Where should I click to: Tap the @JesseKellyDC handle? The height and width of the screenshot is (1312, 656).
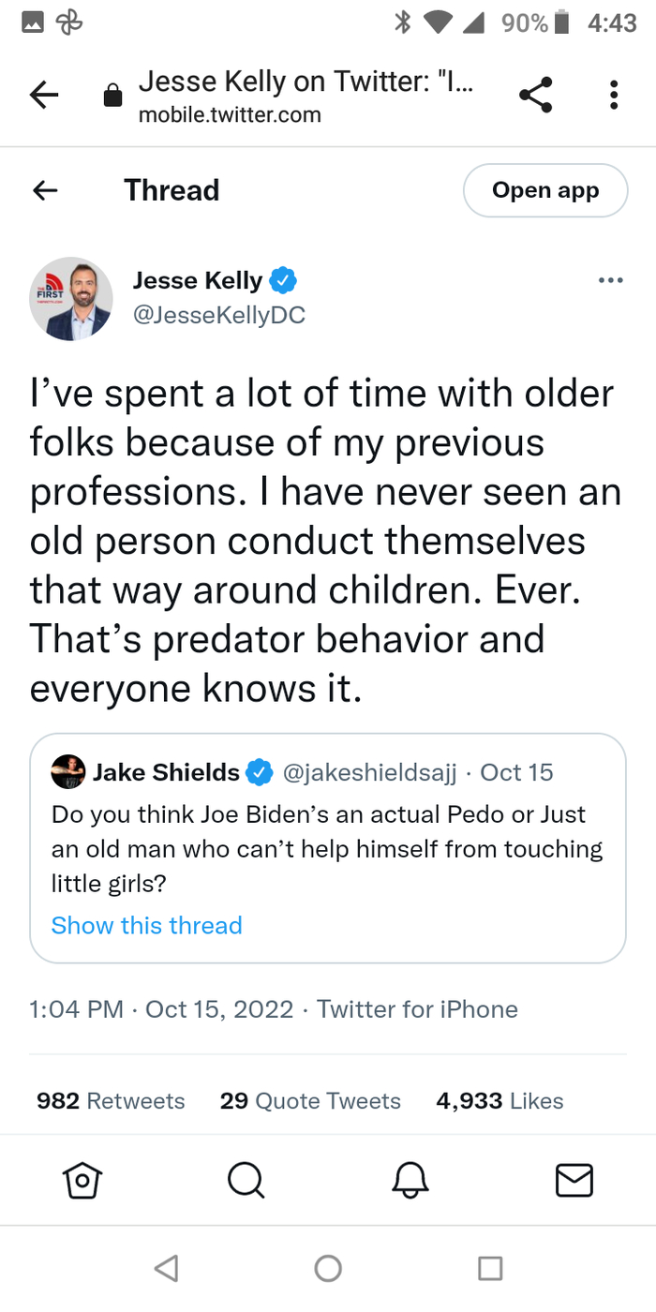pos(218,316)
